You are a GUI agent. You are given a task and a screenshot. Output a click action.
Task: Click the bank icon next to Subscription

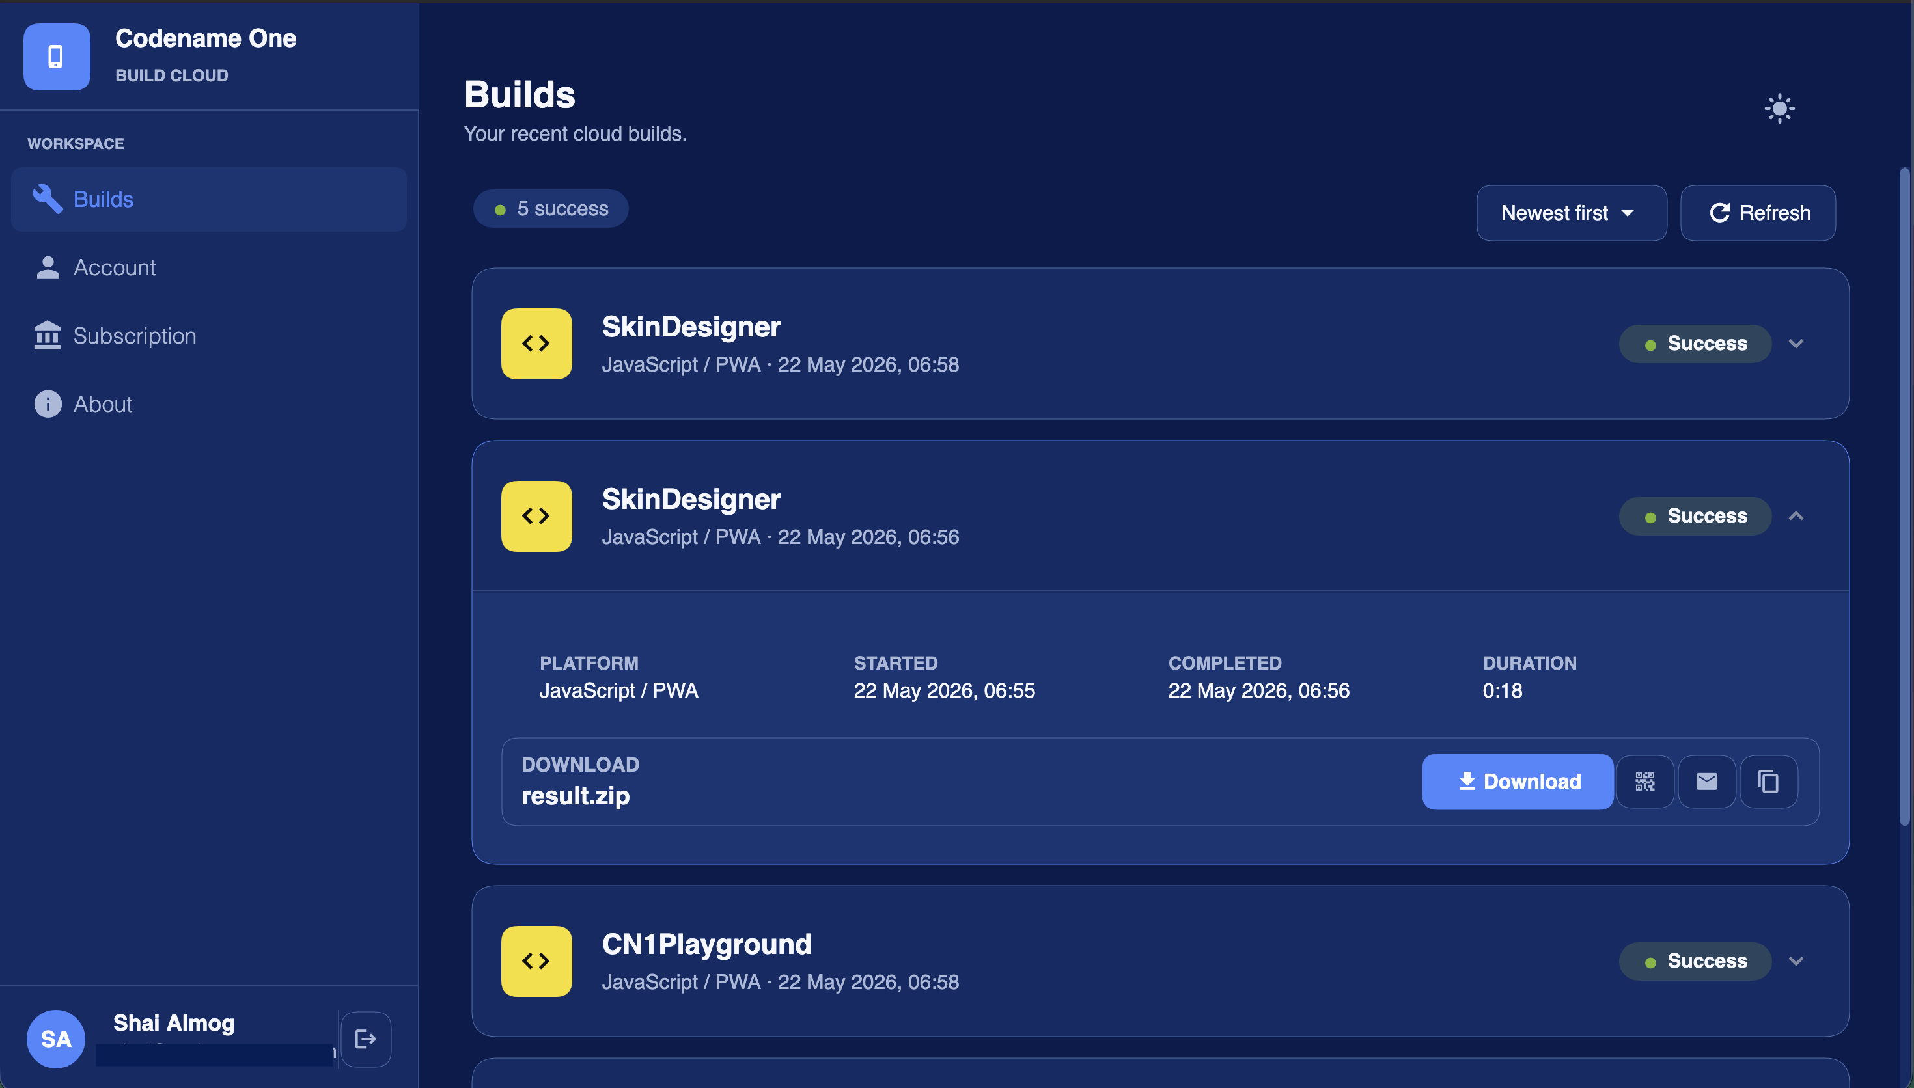[47, 336]
